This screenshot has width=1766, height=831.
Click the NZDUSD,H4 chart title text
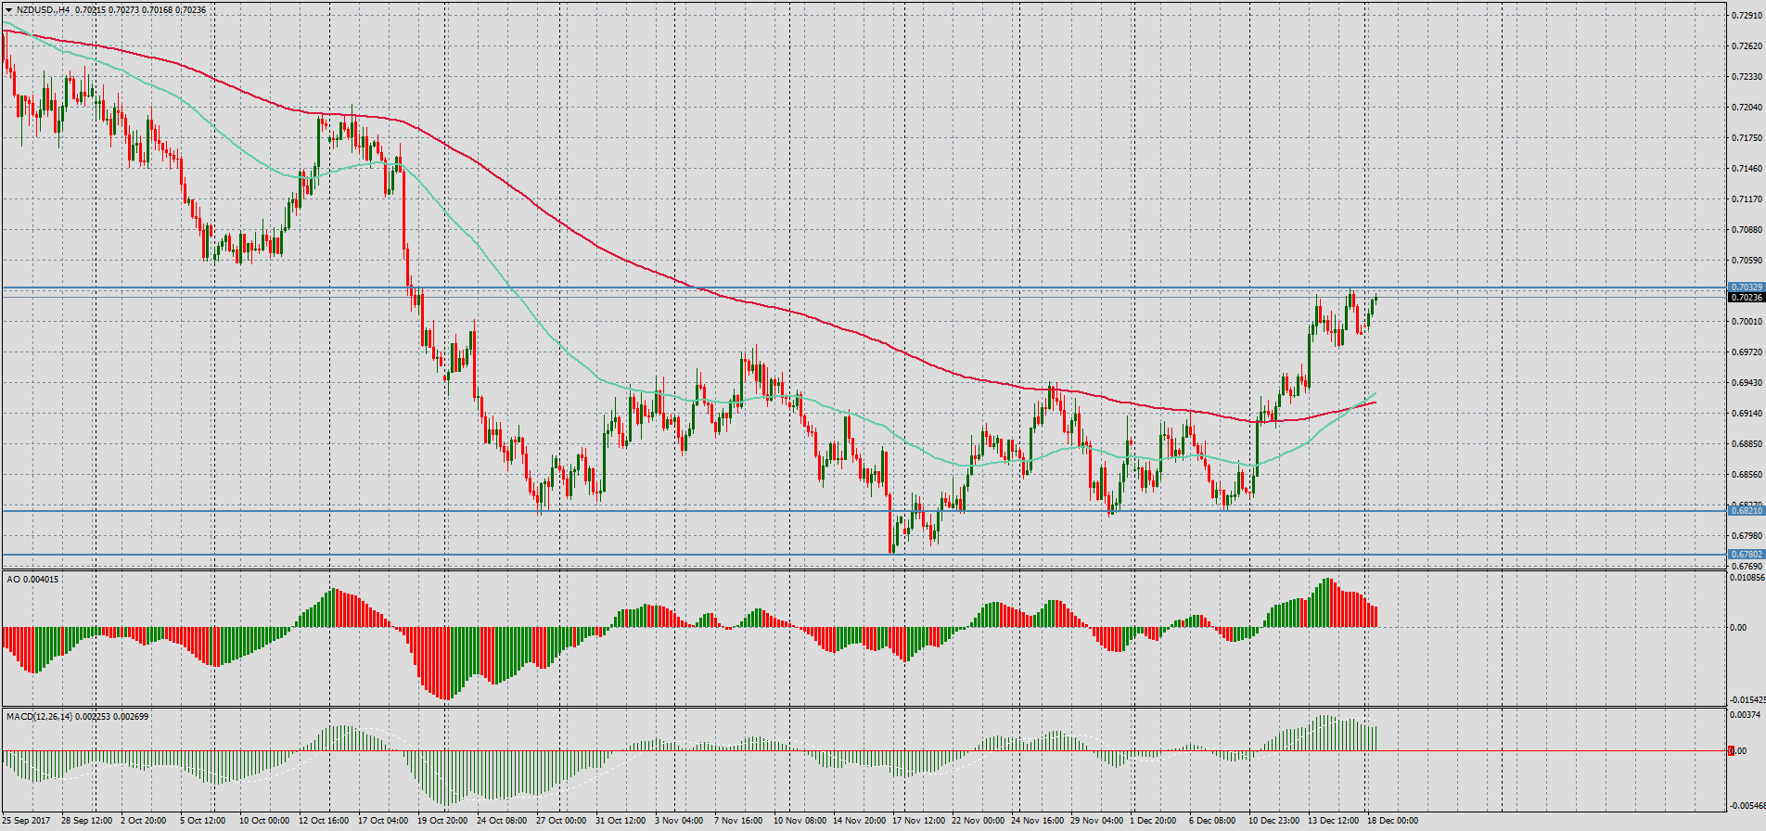point(44,9)
